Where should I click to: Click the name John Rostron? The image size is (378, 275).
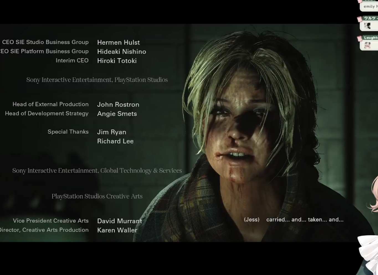(118, 105)
